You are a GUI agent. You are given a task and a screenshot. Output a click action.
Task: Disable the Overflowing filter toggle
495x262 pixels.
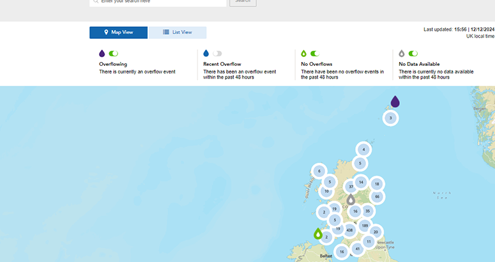point(114,54)
